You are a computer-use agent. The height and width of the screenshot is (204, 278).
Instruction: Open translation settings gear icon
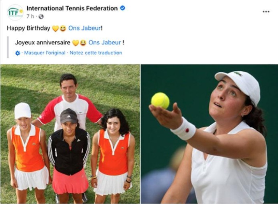point(18,53)
